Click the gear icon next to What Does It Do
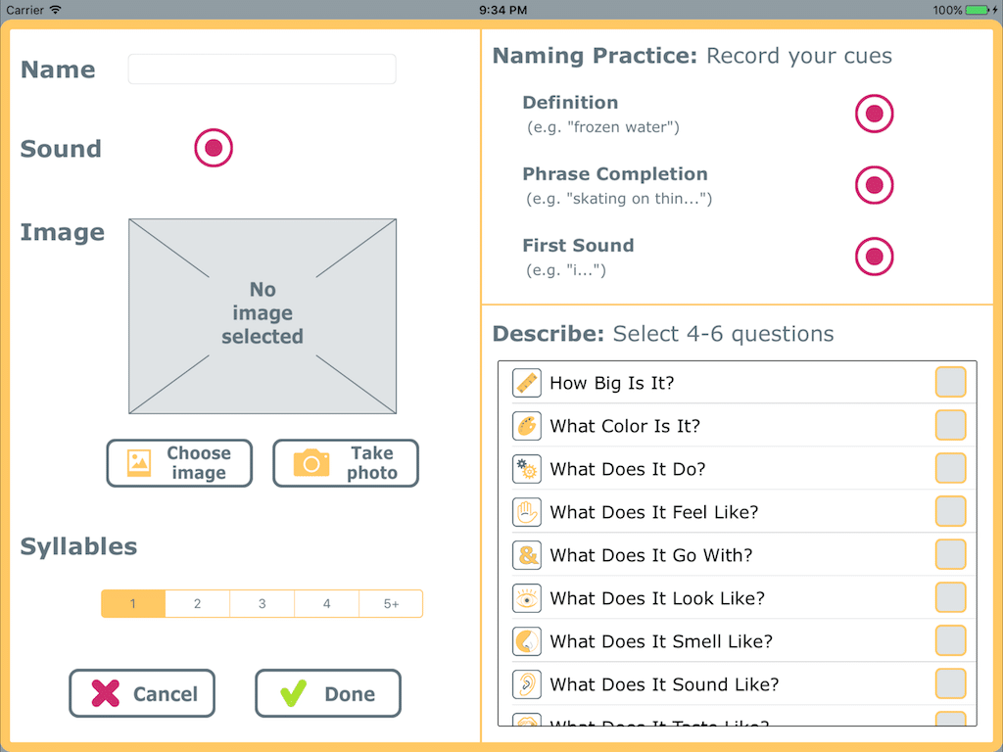This screenshot has height=752, width=1003. pos(526,468)
